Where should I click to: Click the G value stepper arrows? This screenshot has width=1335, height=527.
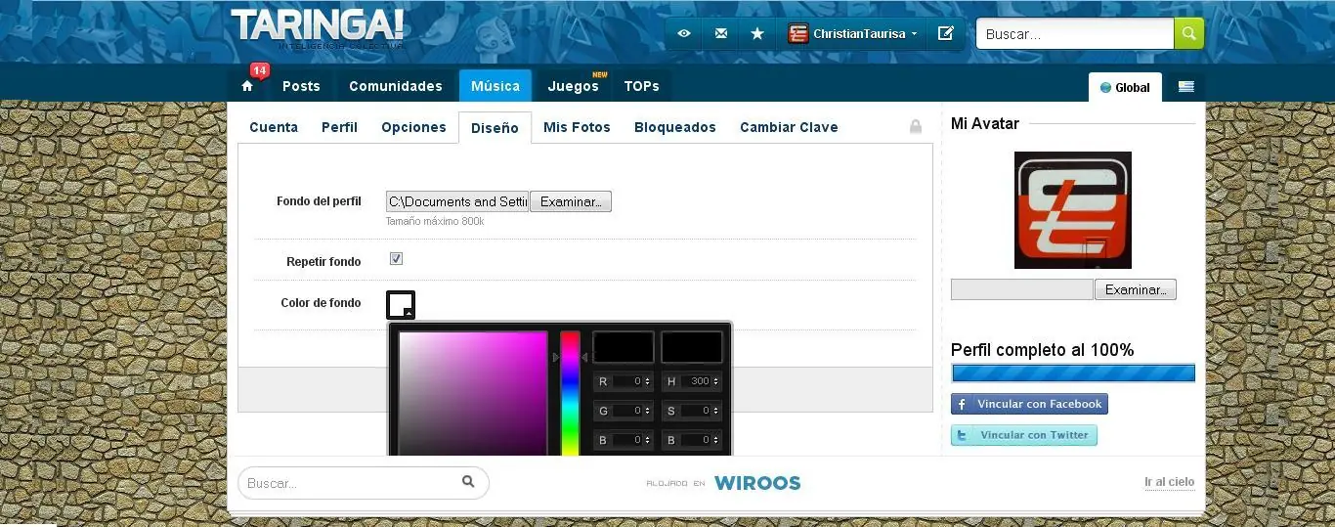coord(648,411)
